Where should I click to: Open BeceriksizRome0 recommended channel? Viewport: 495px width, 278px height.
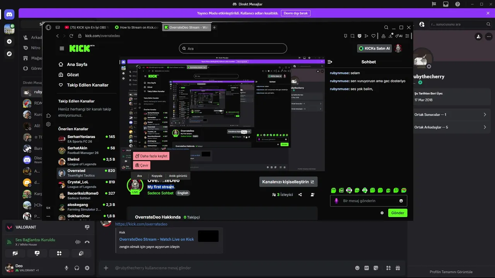coord(86,195)
